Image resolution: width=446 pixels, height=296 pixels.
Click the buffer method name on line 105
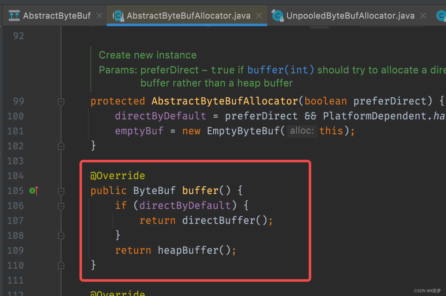[200, 191]
